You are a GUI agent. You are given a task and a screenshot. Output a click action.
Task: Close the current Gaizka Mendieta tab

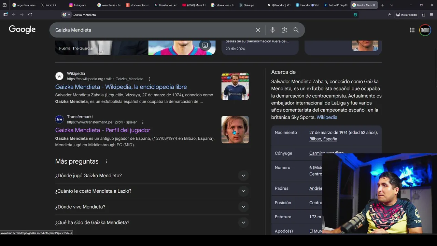click(374, 5)
